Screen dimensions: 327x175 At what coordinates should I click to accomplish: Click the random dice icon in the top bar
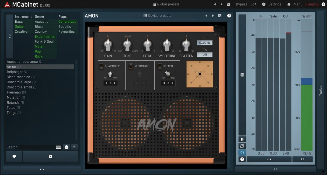pyautogui.click(x=228, y=4)
